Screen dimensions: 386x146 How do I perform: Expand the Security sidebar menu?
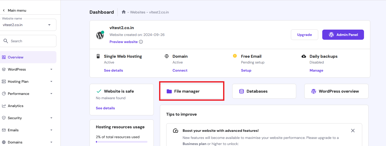[51, 118]
